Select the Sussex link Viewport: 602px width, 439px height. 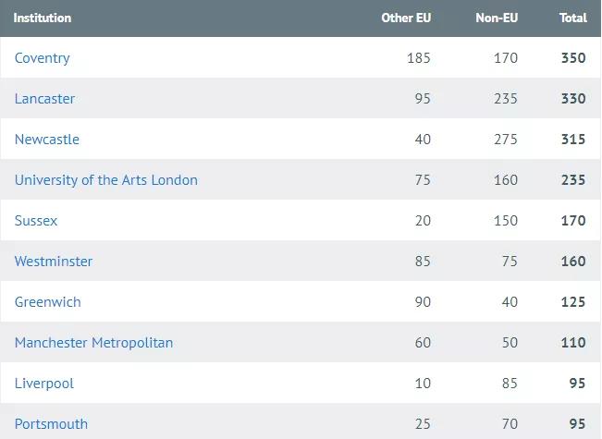click(x=36, y=221)
